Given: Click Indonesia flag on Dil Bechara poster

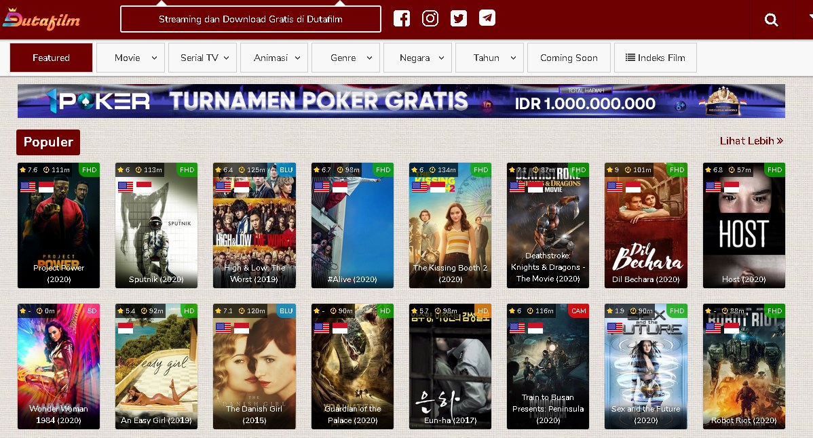Looking at the screenshot, I should point(633,187).
